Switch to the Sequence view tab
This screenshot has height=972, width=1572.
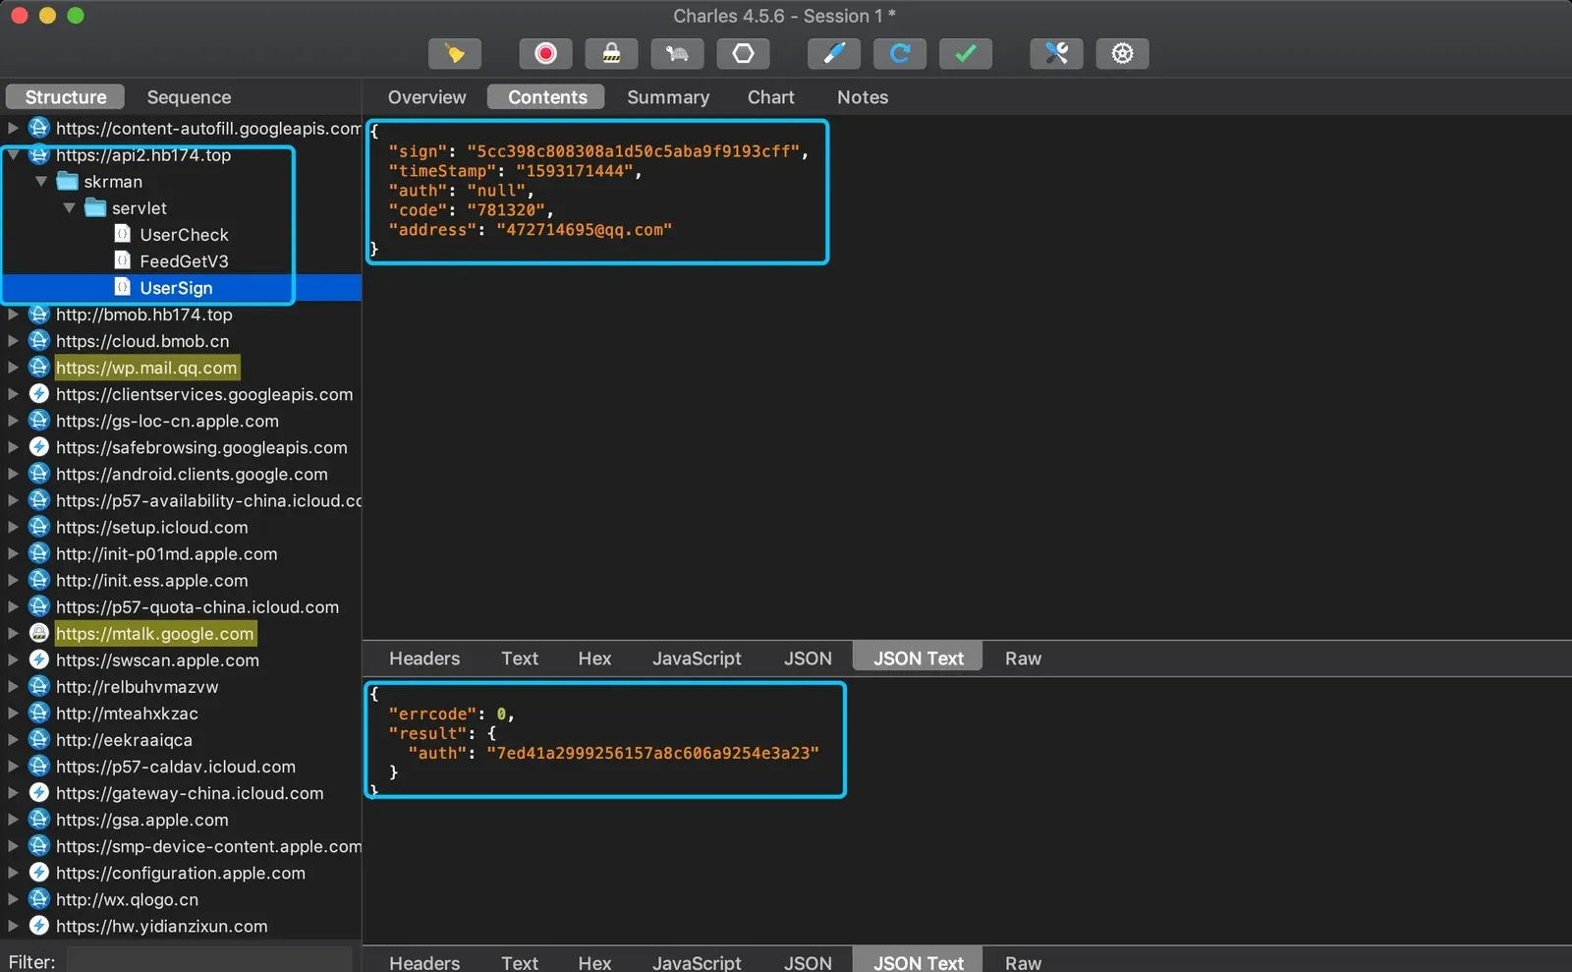coord(189,96)
